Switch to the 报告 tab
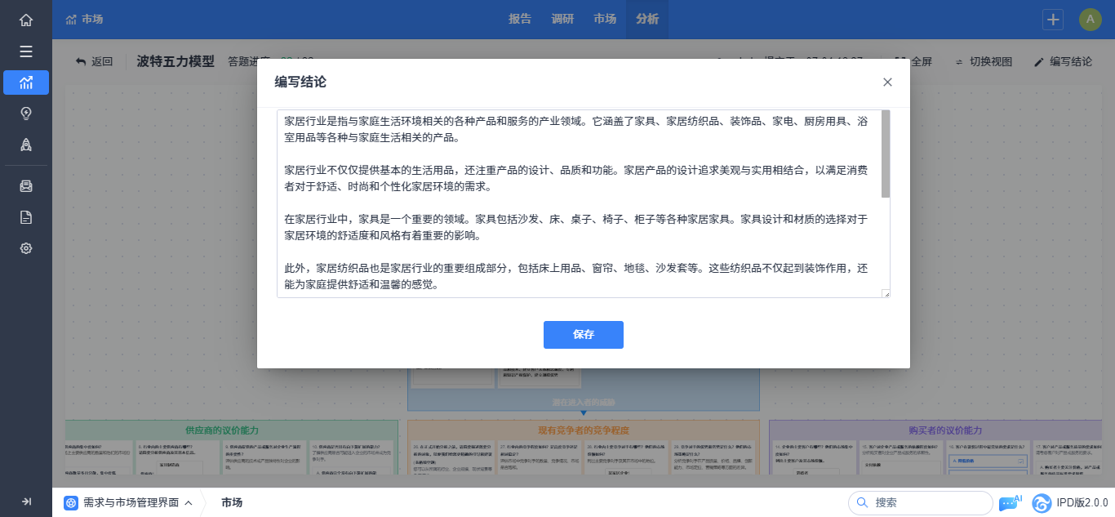The height and width of the screenshot is (517, 1115). point(520,20)
